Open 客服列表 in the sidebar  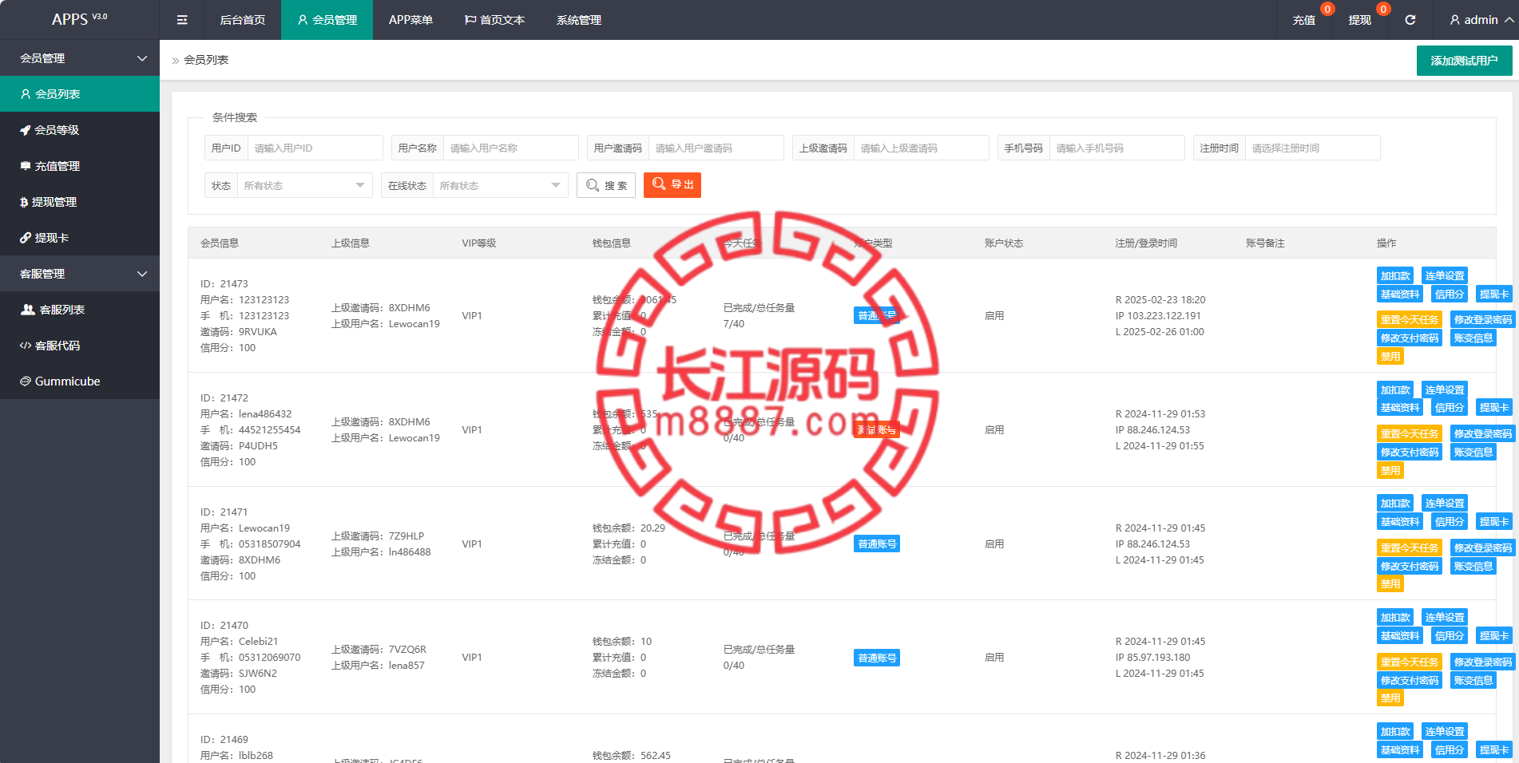coord(80,310)
